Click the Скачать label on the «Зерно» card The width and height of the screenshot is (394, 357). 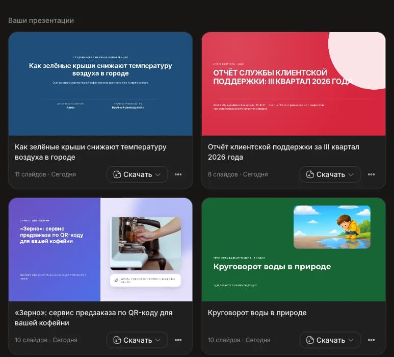(x=138, y=340)
